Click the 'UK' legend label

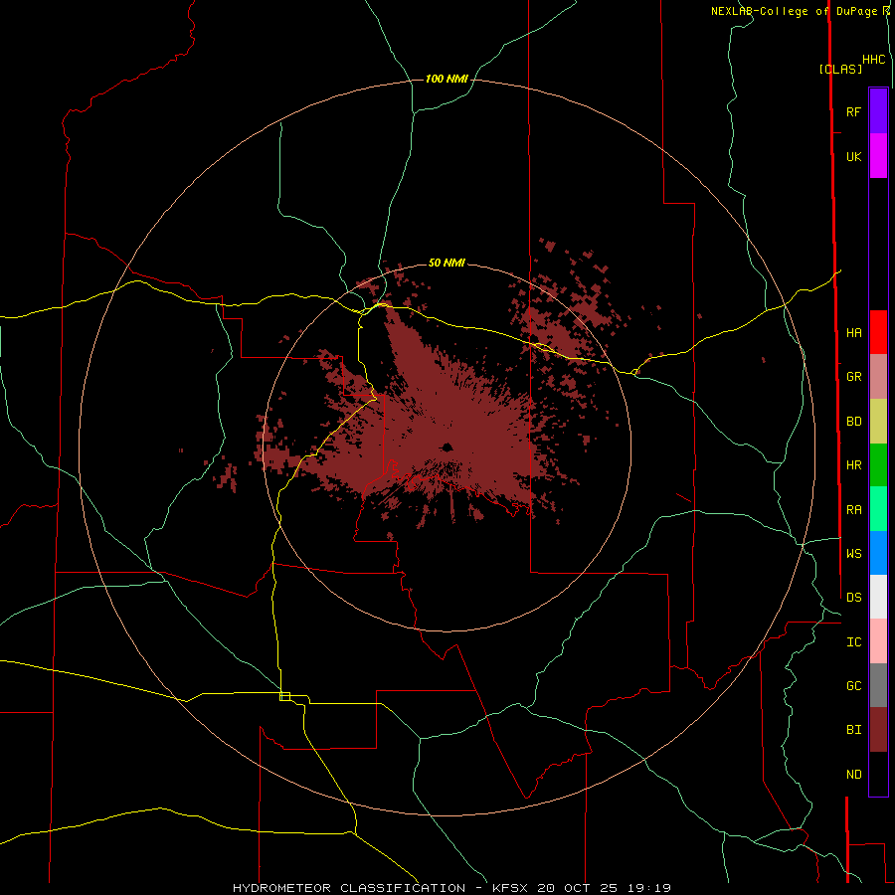pos(853,156)
